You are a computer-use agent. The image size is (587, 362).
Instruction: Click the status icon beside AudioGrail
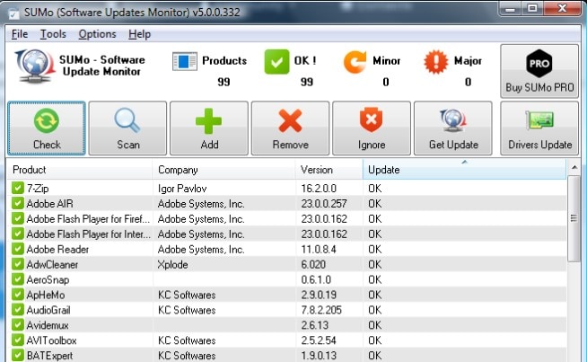[x=18, y=310]
